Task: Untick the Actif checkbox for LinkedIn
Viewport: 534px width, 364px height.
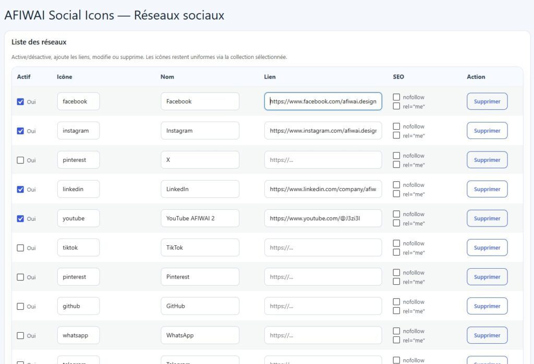Action: click(x=20, y=190)
